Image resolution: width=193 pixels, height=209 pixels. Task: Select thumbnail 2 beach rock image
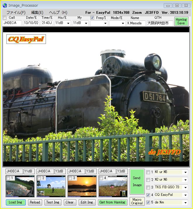51,187
